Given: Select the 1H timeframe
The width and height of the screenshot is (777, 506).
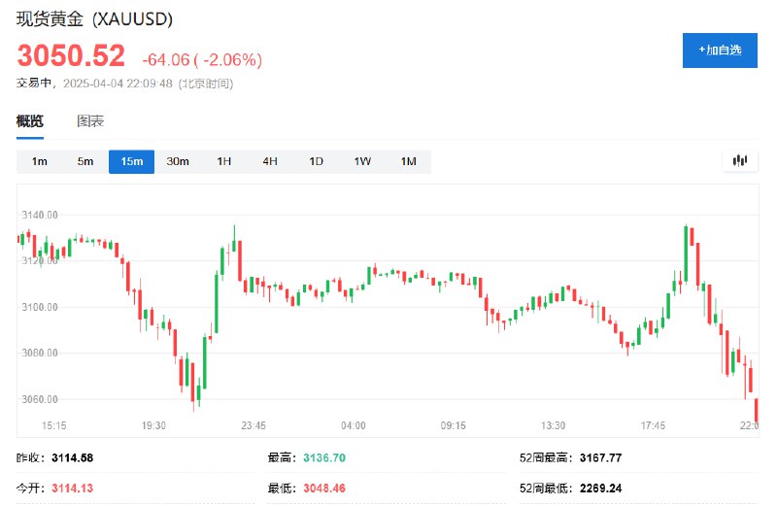Looking at the screenshot, I should pos(224,161).
